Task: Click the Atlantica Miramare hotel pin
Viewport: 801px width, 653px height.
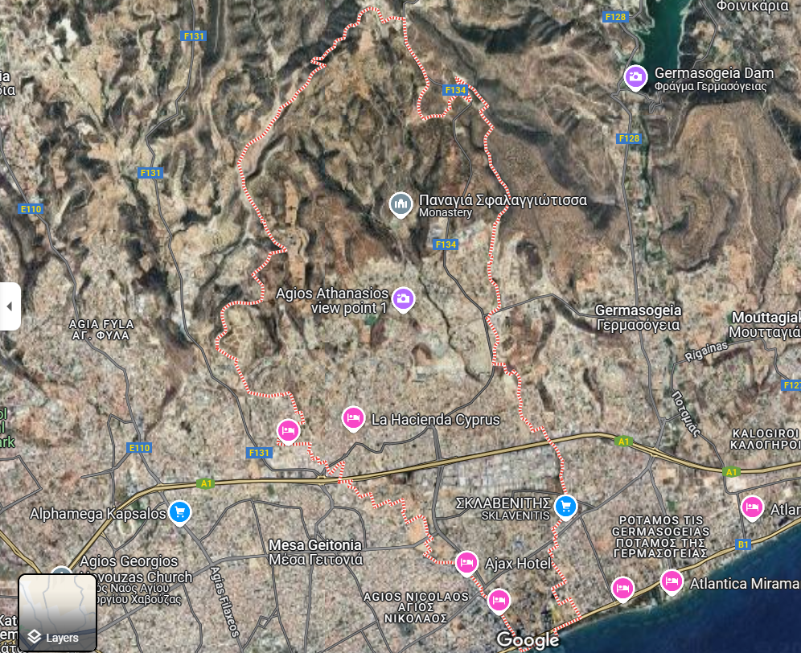Action: point(672,581)
